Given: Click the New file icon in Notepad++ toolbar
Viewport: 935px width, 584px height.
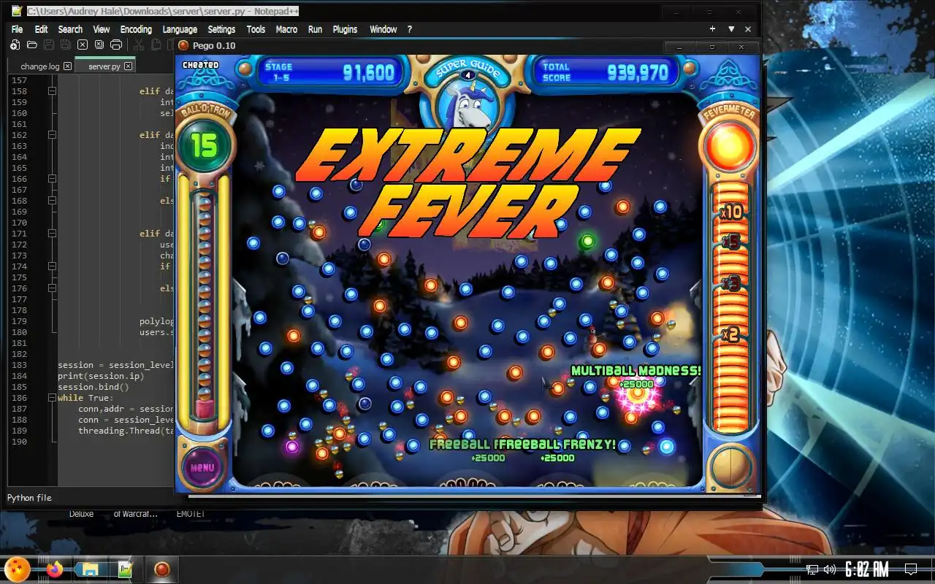Looking at the screenshot, I should tap(15, 45).
